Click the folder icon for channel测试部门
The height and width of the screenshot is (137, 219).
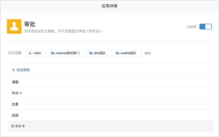tap(53, 53)
